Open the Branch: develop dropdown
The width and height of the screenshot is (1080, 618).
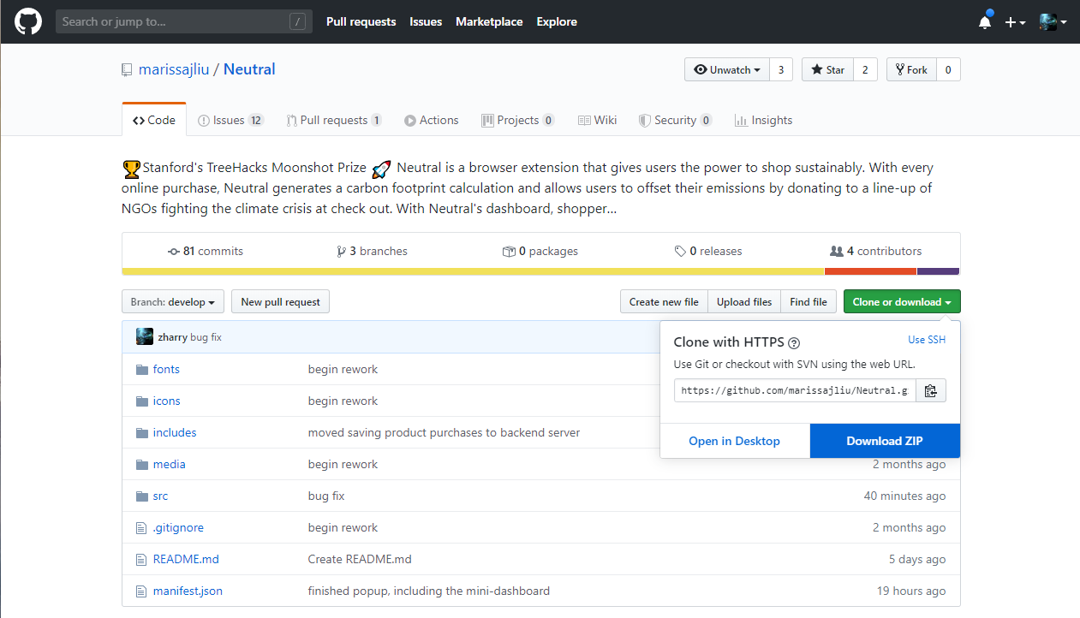[173, 302]
